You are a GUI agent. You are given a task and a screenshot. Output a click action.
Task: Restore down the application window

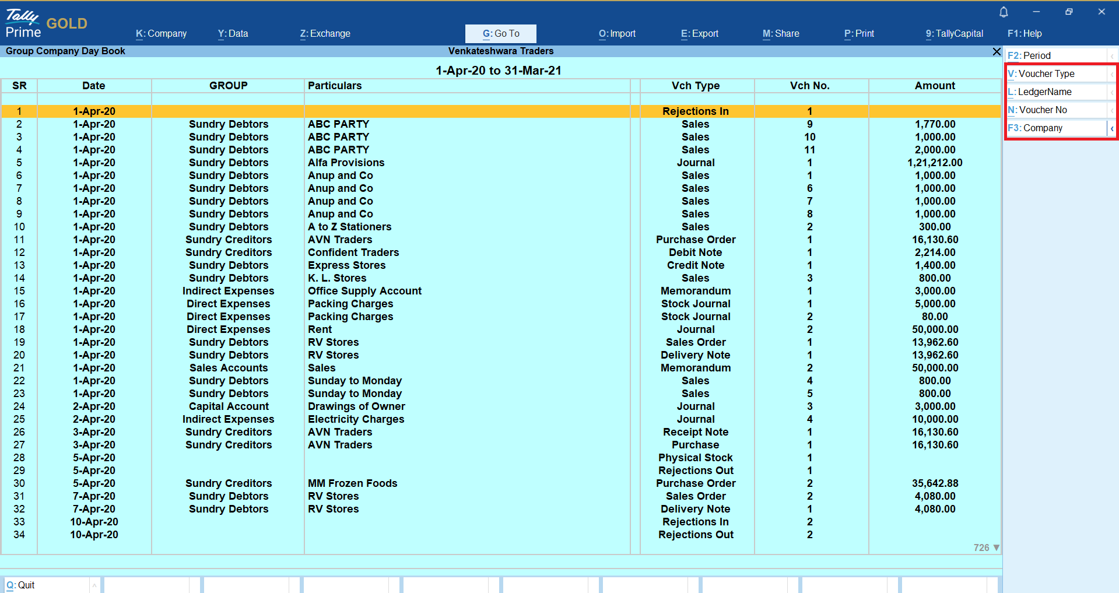point(1069,12)
